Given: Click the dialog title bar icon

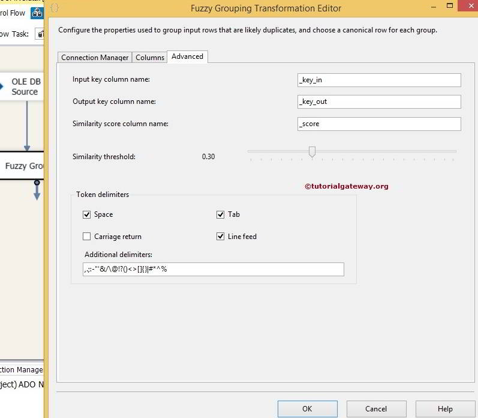Looking at the screenshot, I should [x=55, y=8].
